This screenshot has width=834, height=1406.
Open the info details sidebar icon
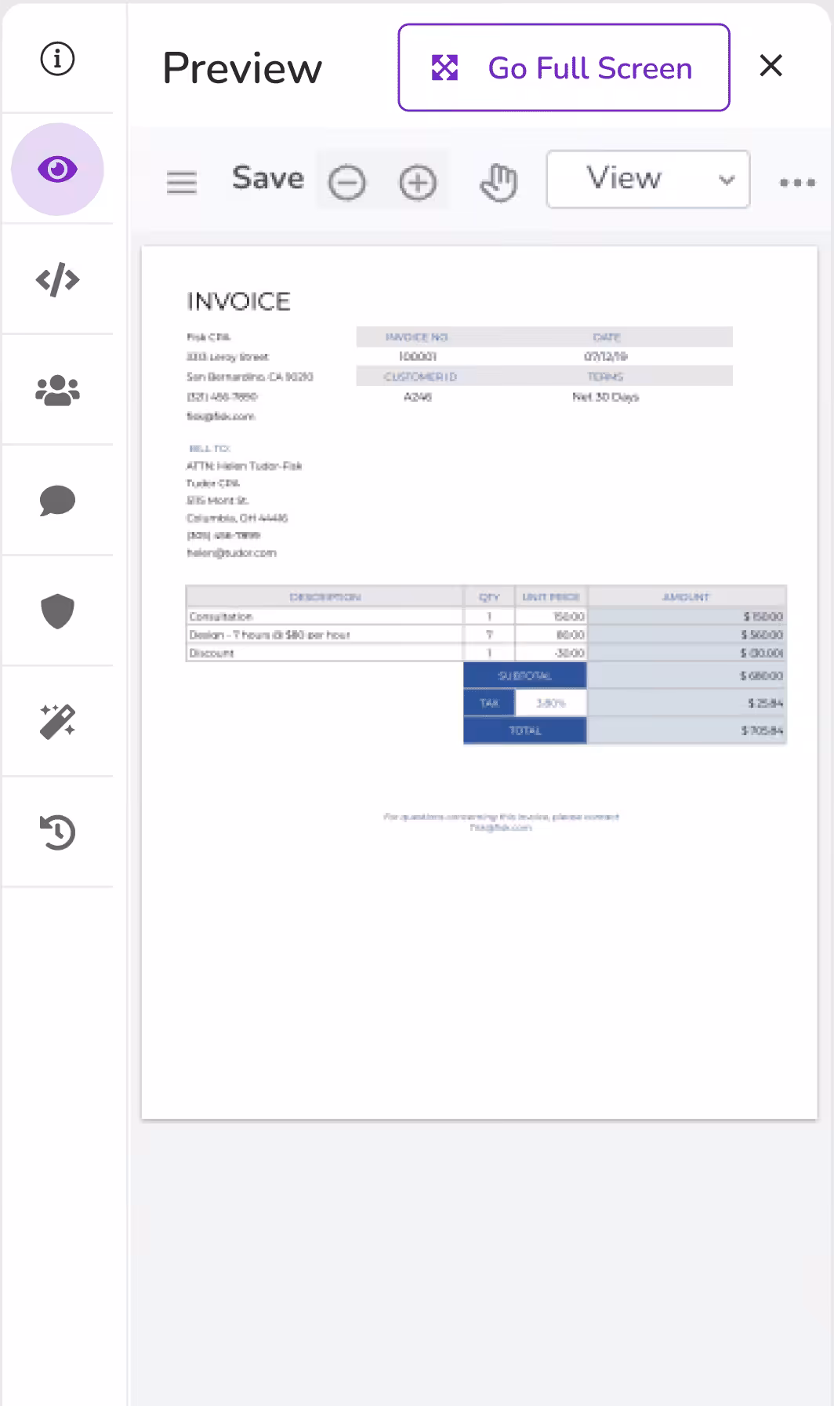[x=57, y=59]
